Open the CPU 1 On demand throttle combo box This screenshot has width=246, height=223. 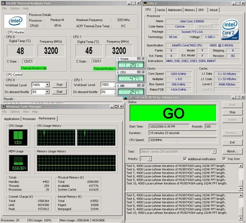pyautogui.click(x=108, y=92)
